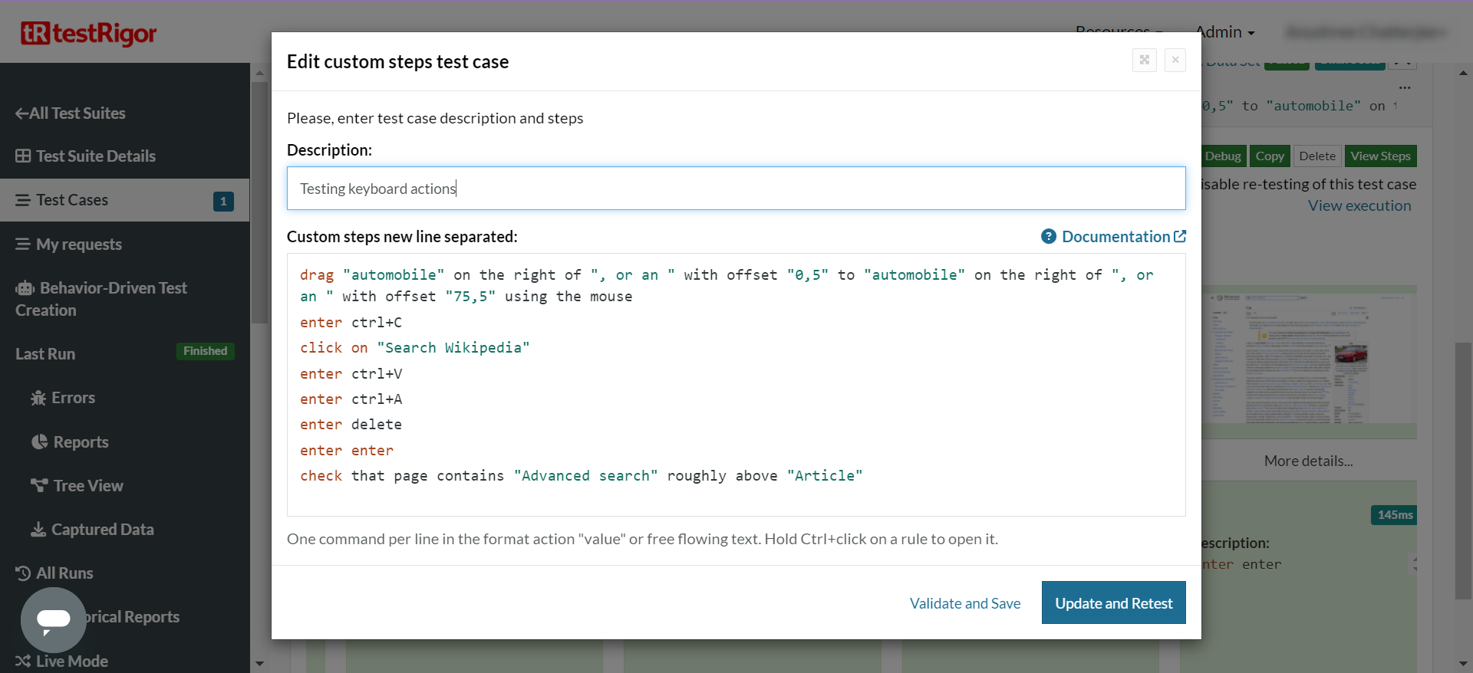Open the Admin dropdown menu
Screen dimensions: 1473x673
[1224, 32]
